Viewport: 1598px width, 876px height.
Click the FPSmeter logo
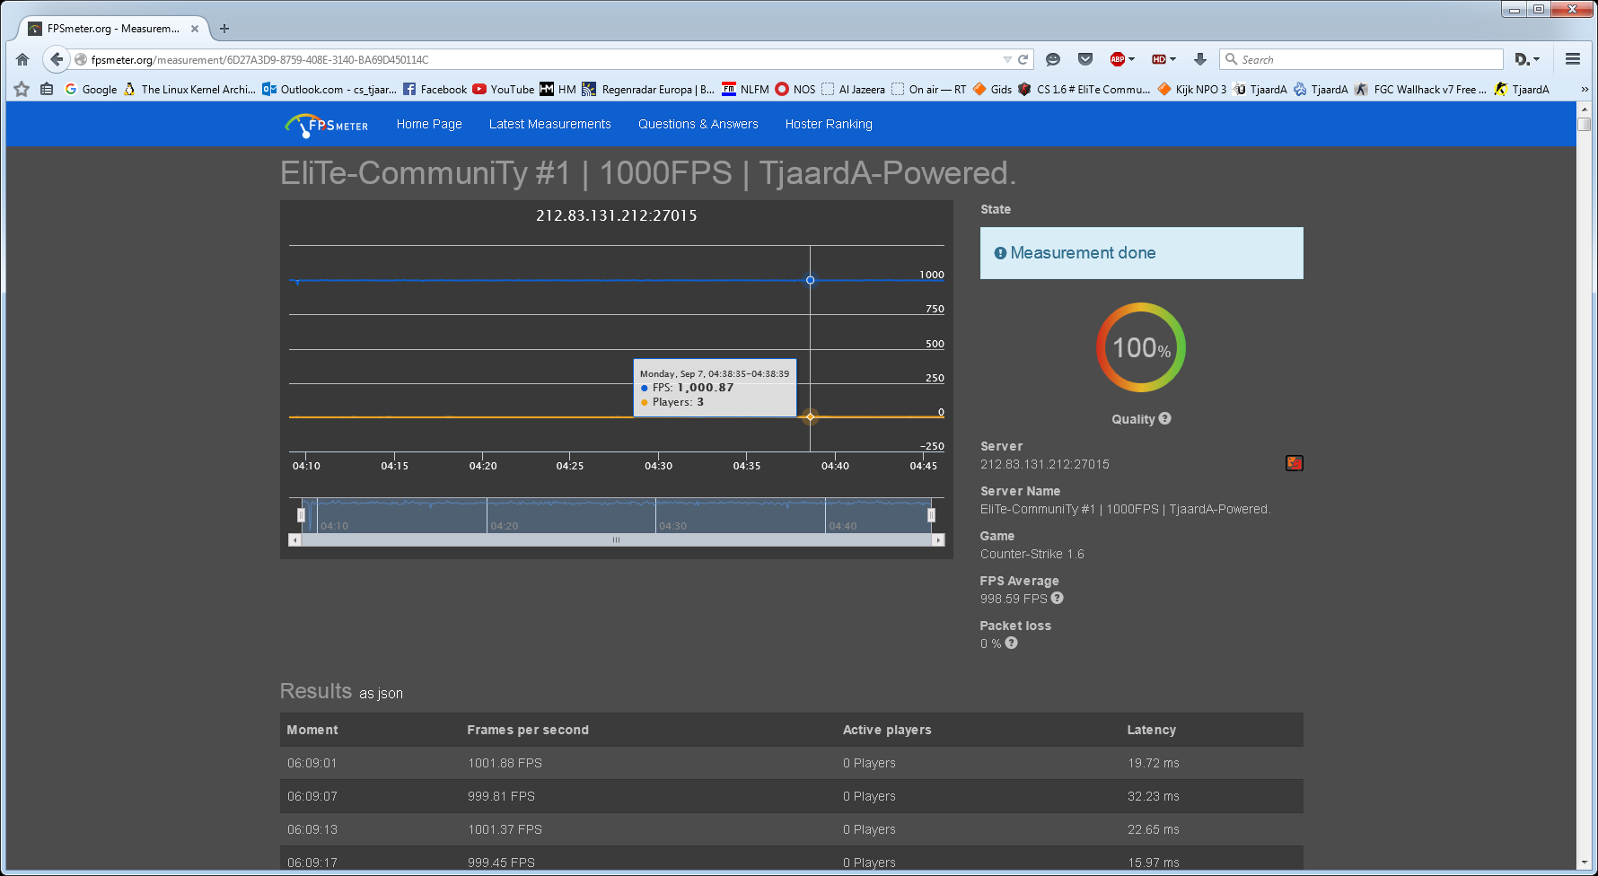click(x=326, y=125)
